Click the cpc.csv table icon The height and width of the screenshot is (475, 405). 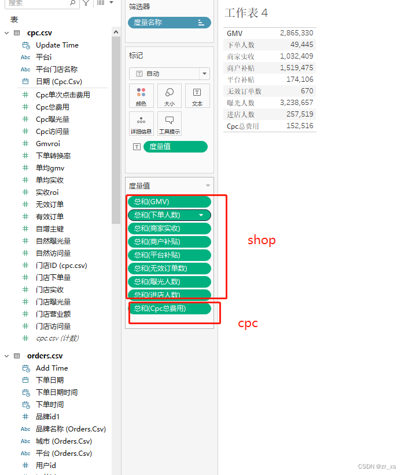pyautogui.click(x=17, y=32)
